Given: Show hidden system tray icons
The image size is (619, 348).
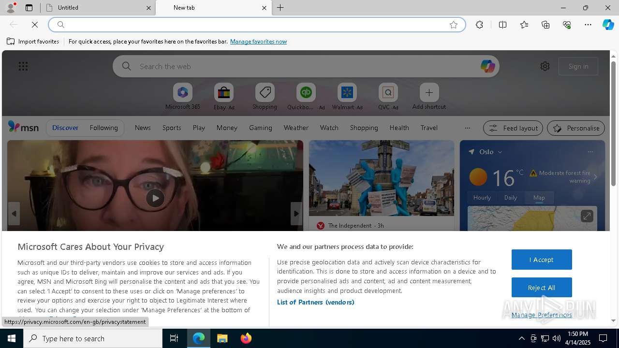Looking at the screenshot, I should click(521, 338).
